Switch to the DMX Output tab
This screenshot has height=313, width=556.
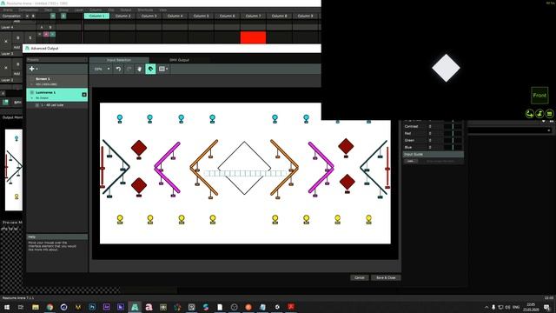(x=179, y=60)
